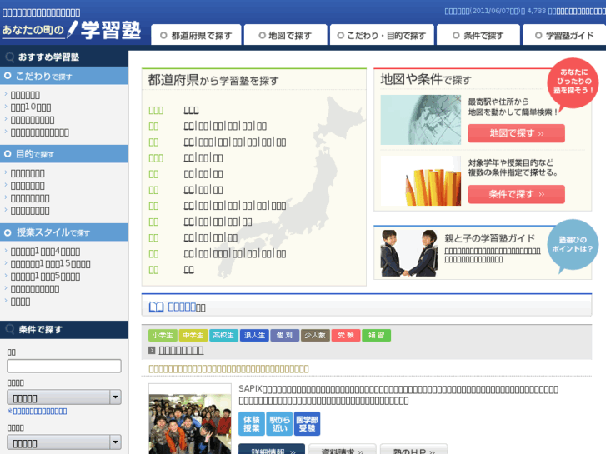Select the 補習 green tag
The width and height of the screenshot is (606, 454).
click(x=377, y=335)
